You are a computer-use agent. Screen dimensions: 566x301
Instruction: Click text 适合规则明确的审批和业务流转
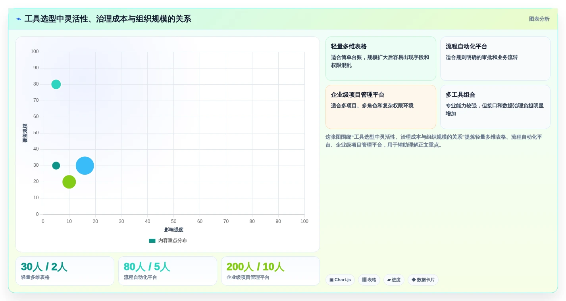click(x=482, y=57)
